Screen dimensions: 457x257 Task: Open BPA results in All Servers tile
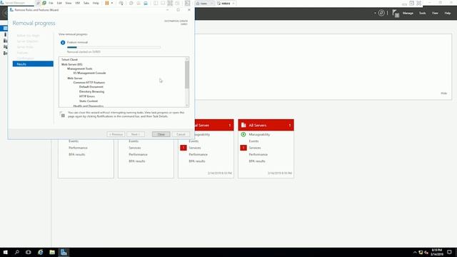click(x=257, y=161)
